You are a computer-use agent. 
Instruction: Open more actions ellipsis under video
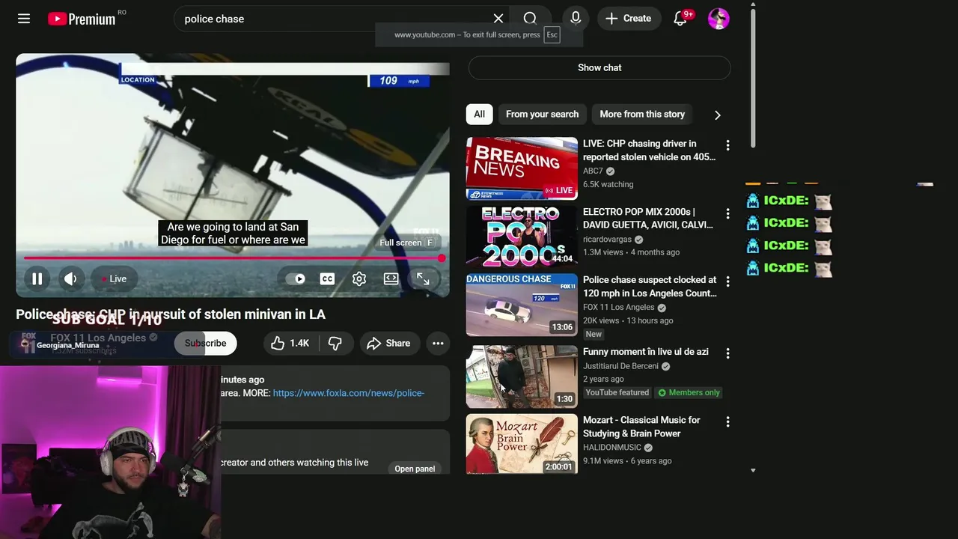[x=438, y=343]
